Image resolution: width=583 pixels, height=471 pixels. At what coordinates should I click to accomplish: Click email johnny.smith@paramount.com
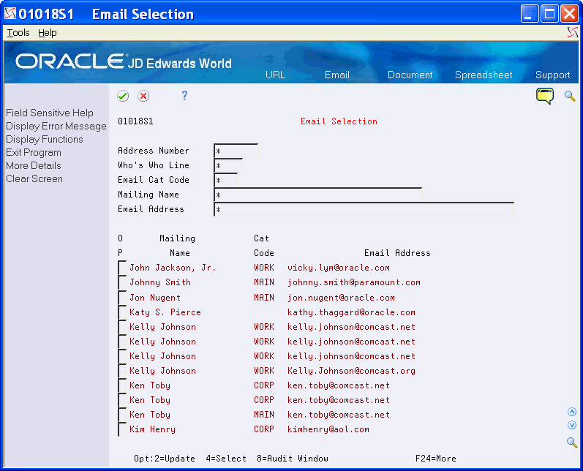tap(354, 282)
